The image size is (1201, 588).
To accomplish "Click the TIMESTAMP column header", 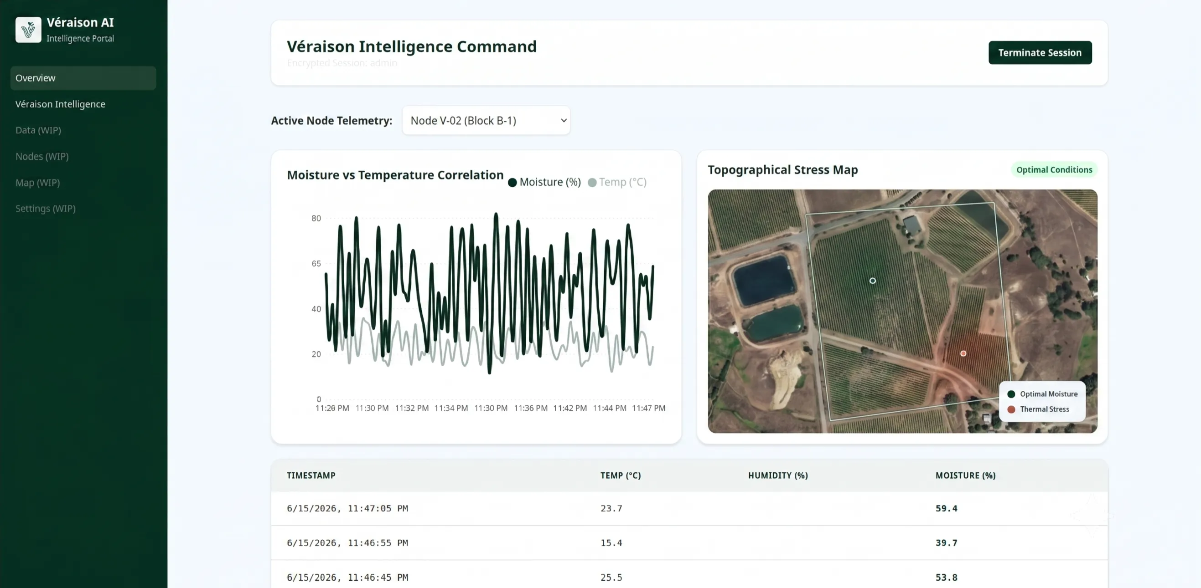I will coord(311,476).
